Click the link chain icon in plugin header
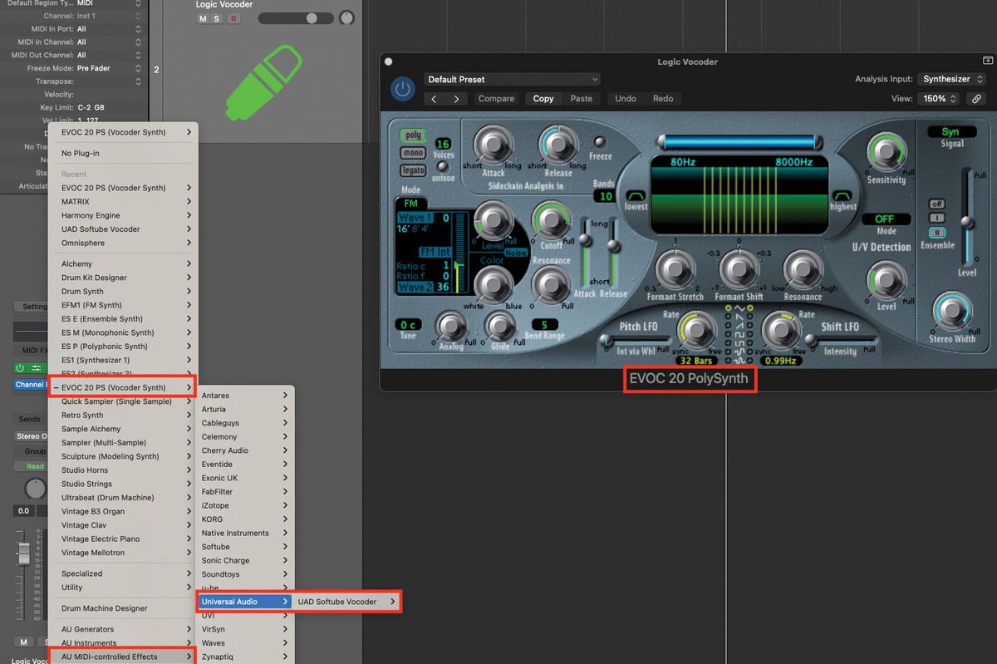The image size is (997, 664). [x=976, y=98]
